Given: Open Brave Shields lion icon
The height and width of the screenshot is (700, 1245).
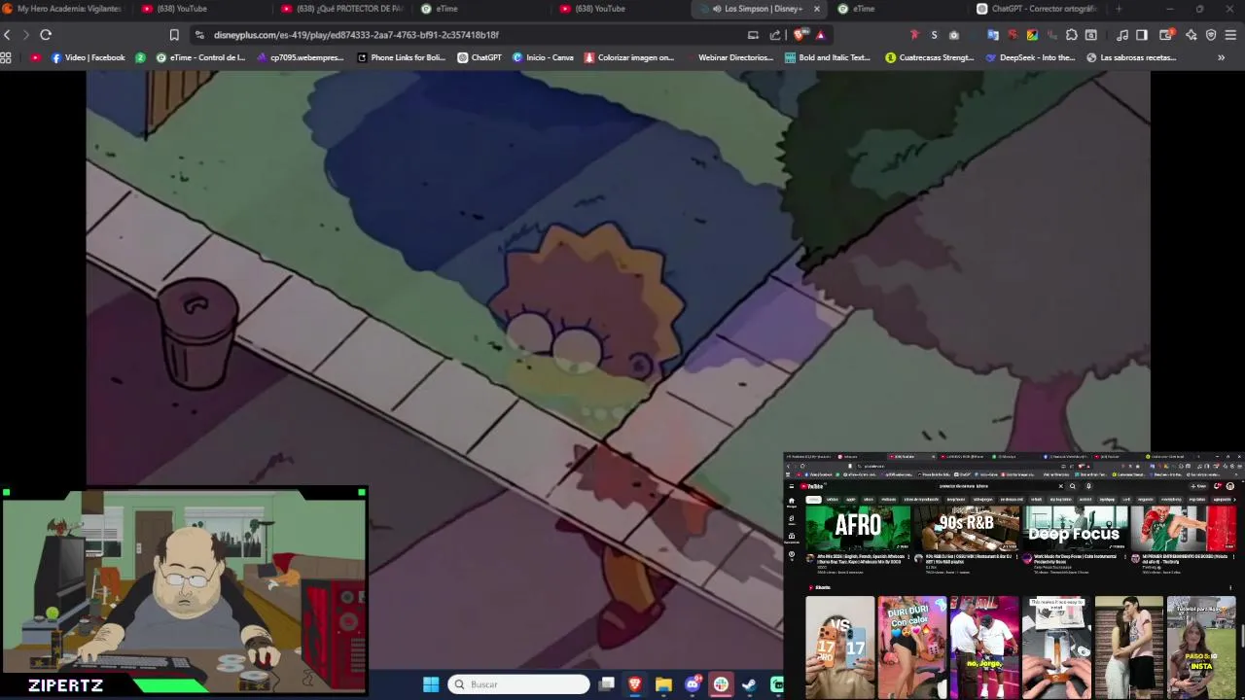Looking at the screenshot, I should click(800, 35).
